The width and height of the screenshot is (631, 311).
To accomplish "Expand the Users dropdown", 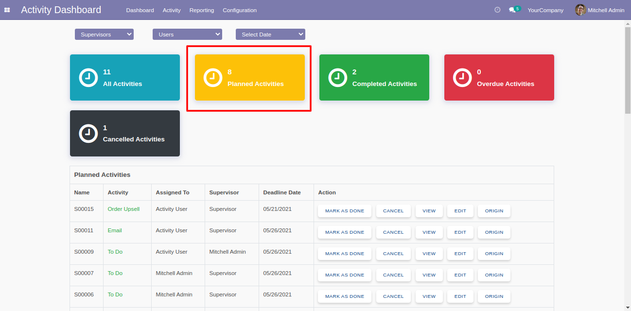I will (x=187, y=35).
